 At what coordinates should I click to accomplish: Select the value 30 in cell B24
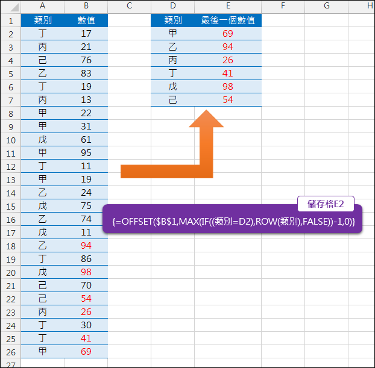tap(86, 325)
